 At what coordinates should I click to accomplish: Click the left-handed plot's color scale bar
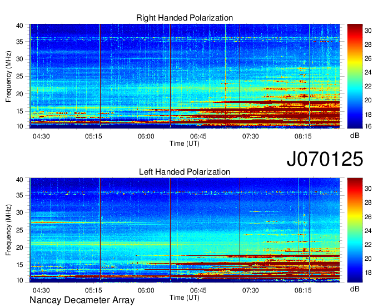pos(355,230)
